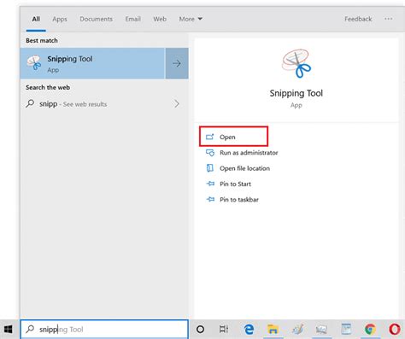Click Open for Snipping Tool
The width and height of the screenshot is (405, 339).
[233, 137]
